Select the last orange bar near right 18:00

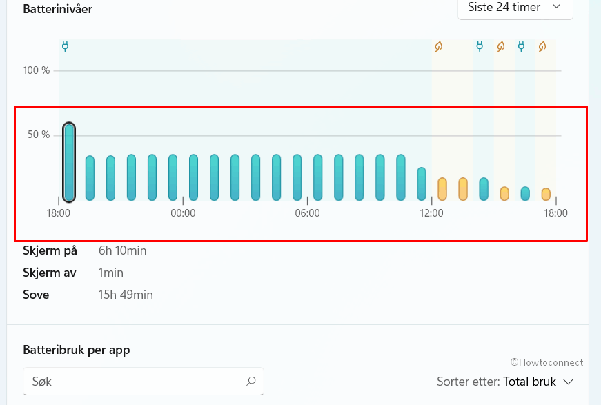546,194
